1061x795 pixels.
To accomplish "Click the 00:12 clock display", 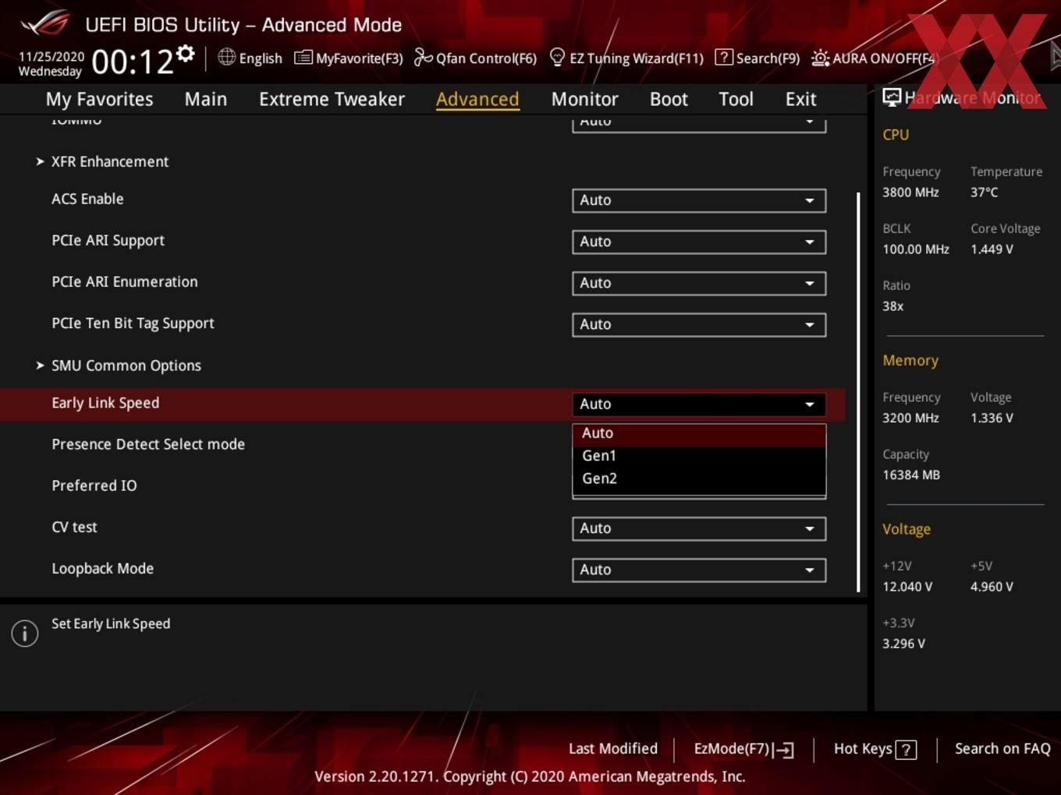I will click(x=133, y=62).
